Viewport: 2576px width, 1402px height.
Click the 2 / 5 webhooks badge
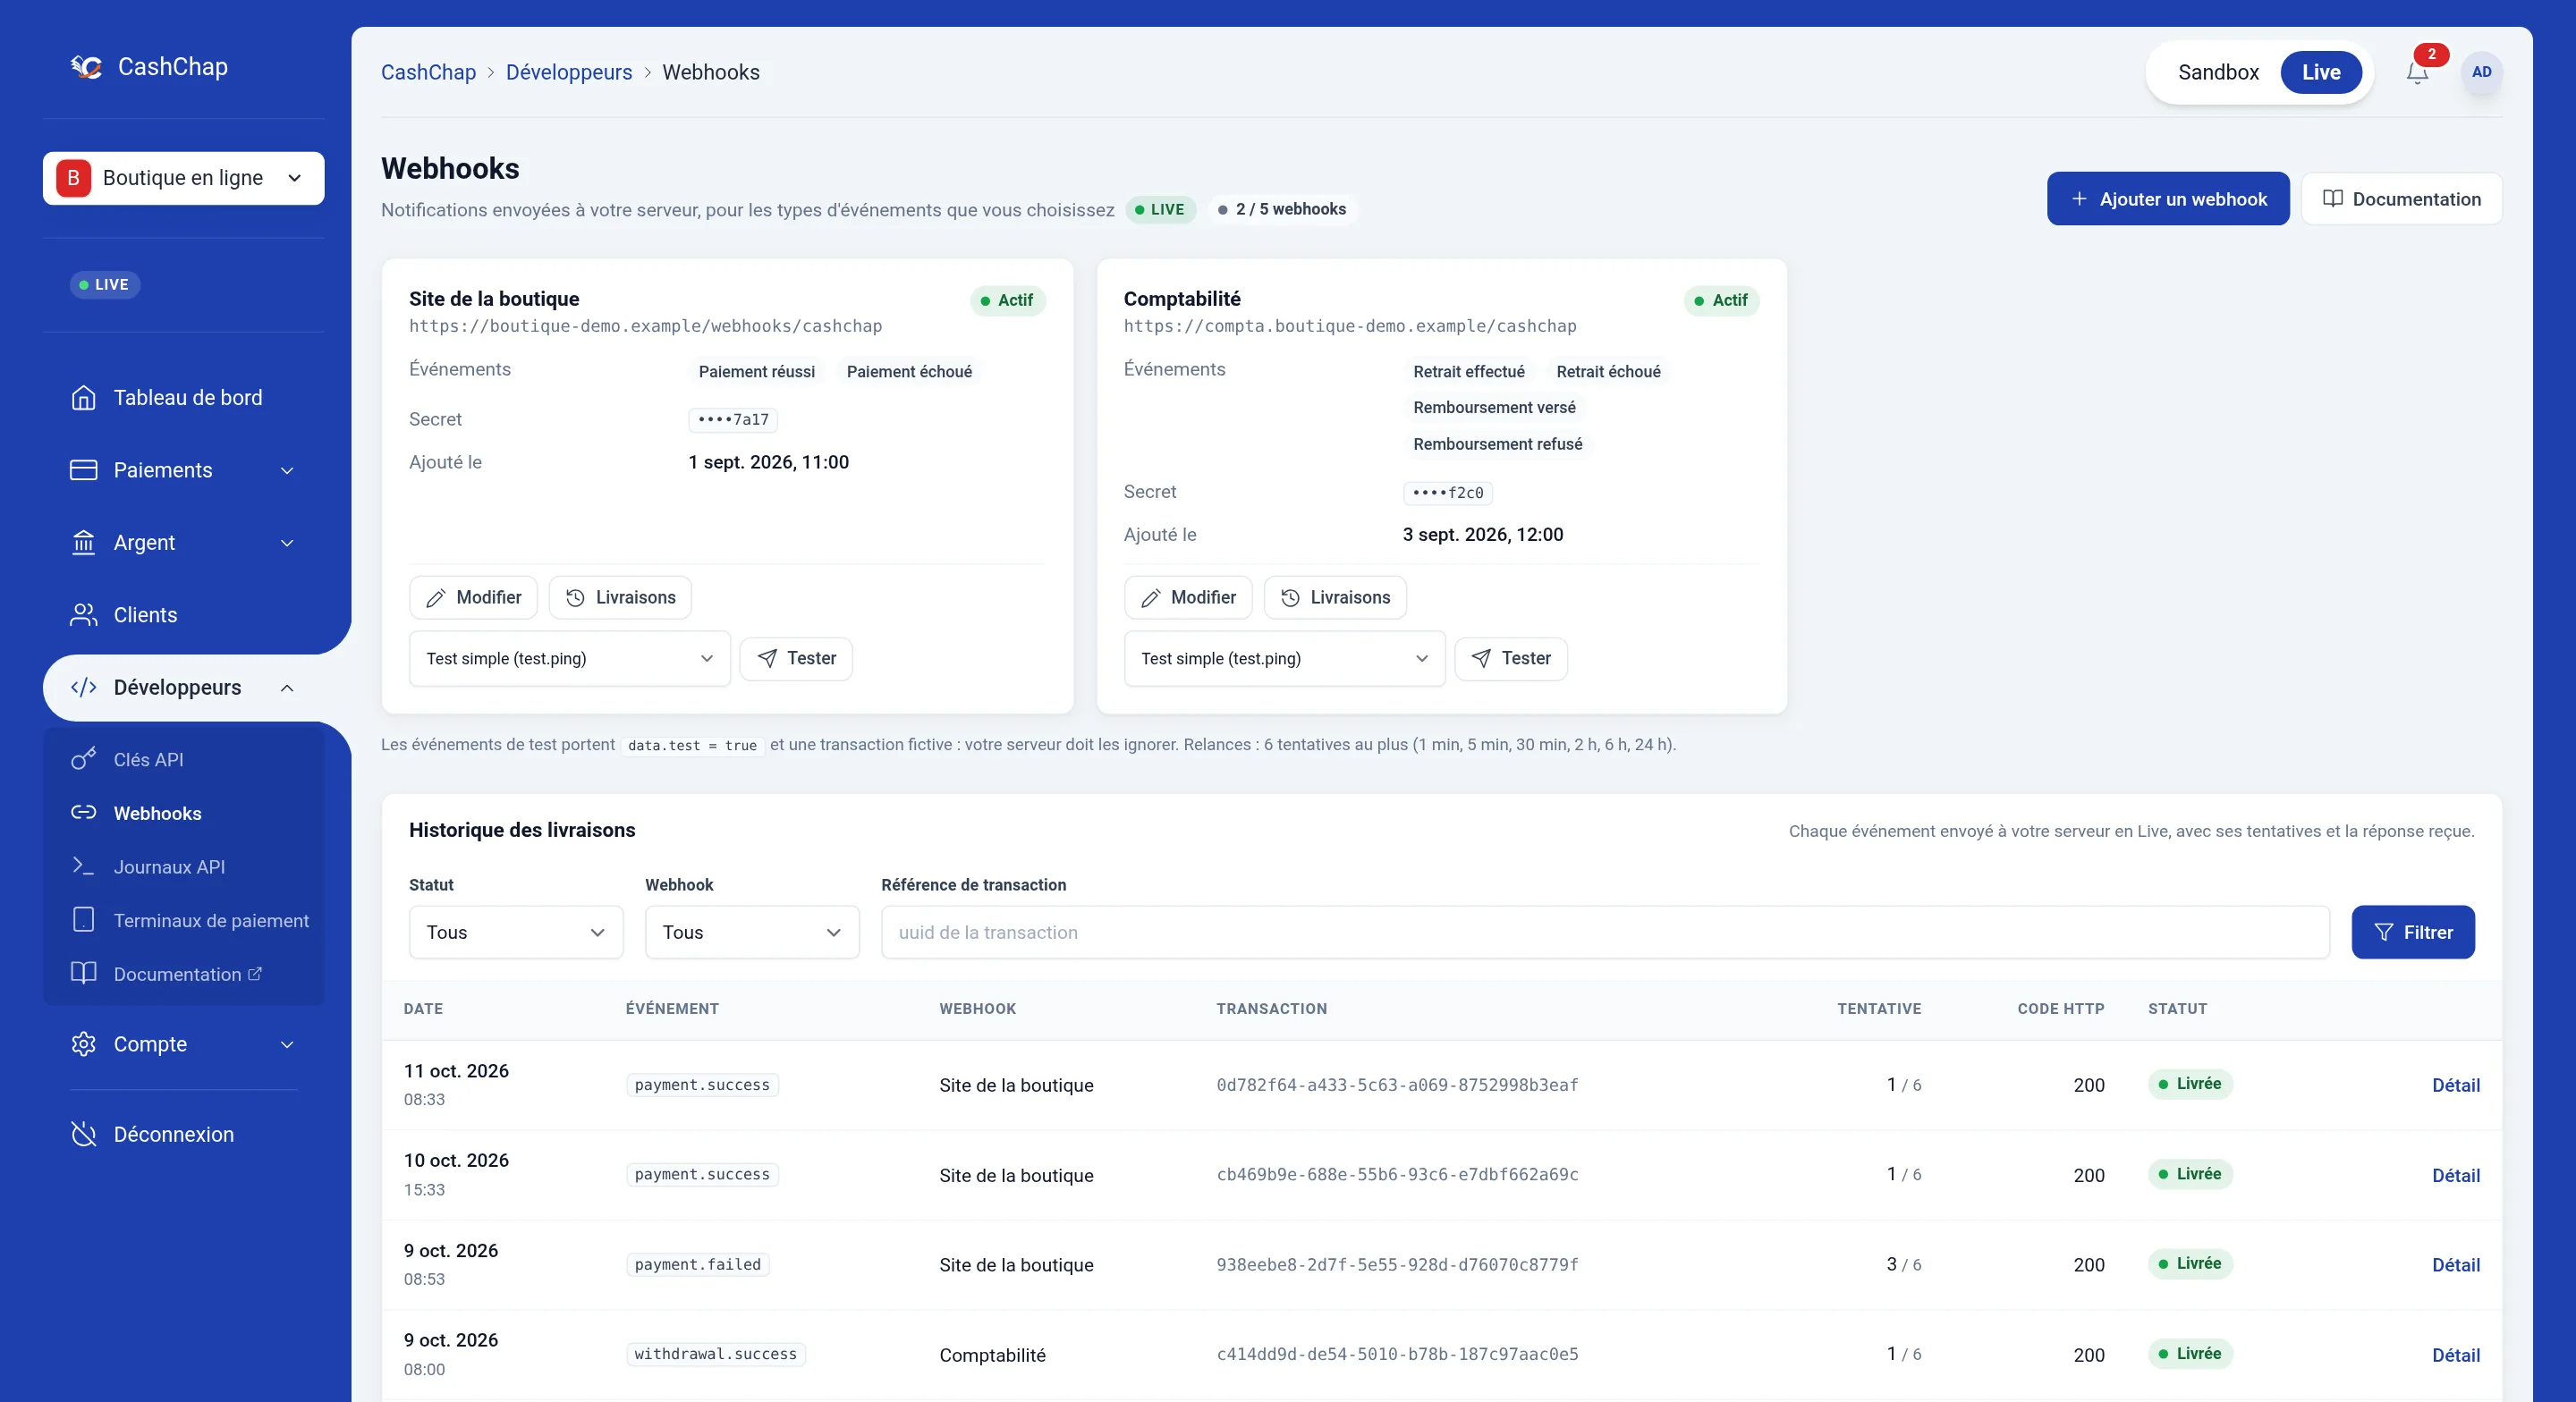[x=1281, y=209]
